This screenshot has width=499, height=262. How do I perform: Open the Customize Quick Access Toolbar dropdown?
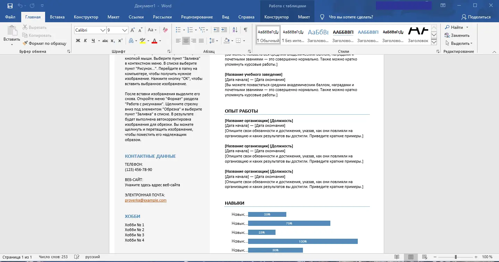click(42, 6)
